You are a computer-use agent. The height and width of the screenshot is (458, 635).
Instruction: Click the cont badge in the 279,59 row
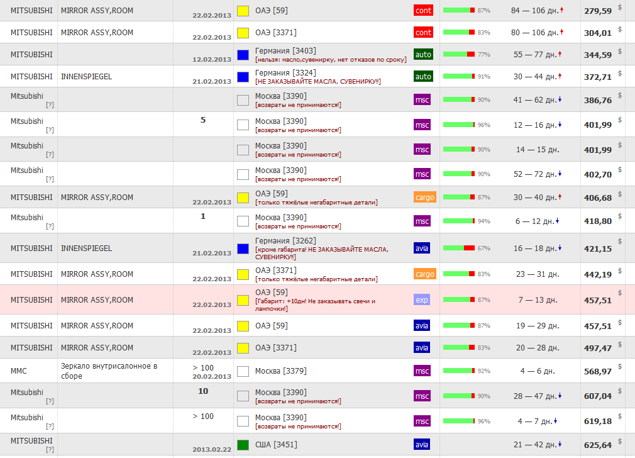[x=423, y=11]
